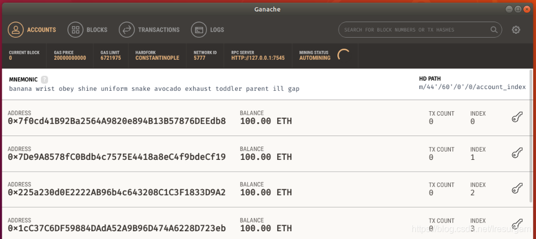The height and width of the screenshot is (239, 536).
Task: Click the 100.00 ETH balance of index 0
Action: pos(266,121)
